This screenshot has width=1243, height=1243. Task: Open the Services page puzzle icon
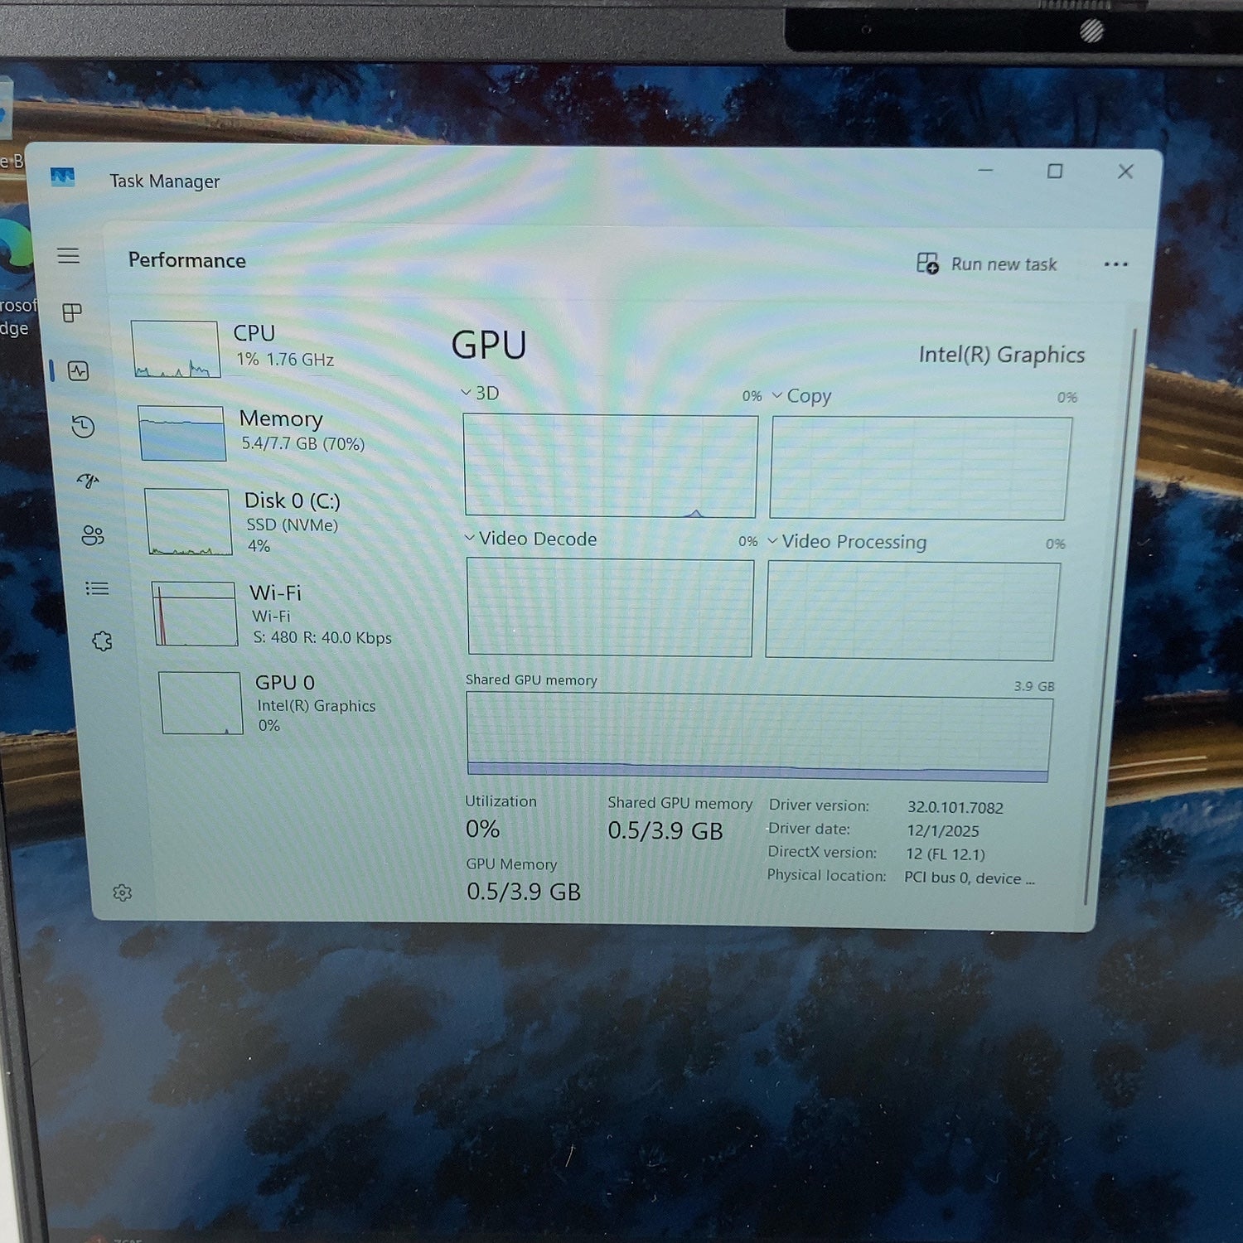point(102,641)
